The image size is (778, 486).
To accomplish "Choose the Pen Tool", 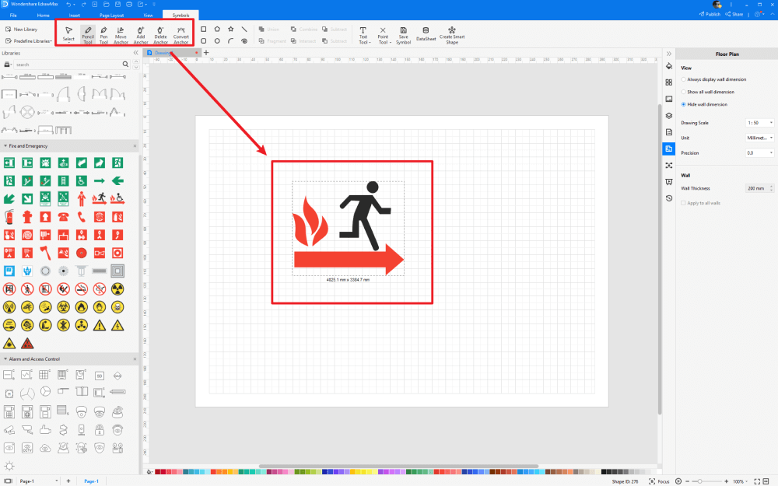I will tap(103, 35).
